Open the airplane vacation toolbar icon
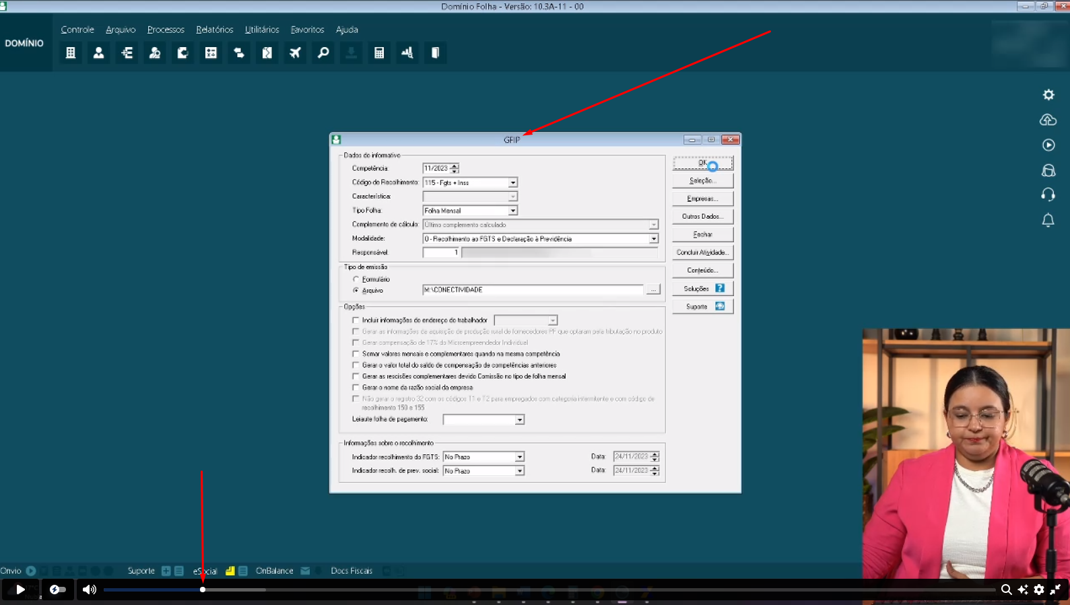Image resolution: width=1070 pixels, height=605 pixels. coord(295,52)
